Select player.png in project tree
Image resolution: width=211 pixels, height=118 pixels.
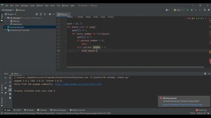tap(16, 24)
